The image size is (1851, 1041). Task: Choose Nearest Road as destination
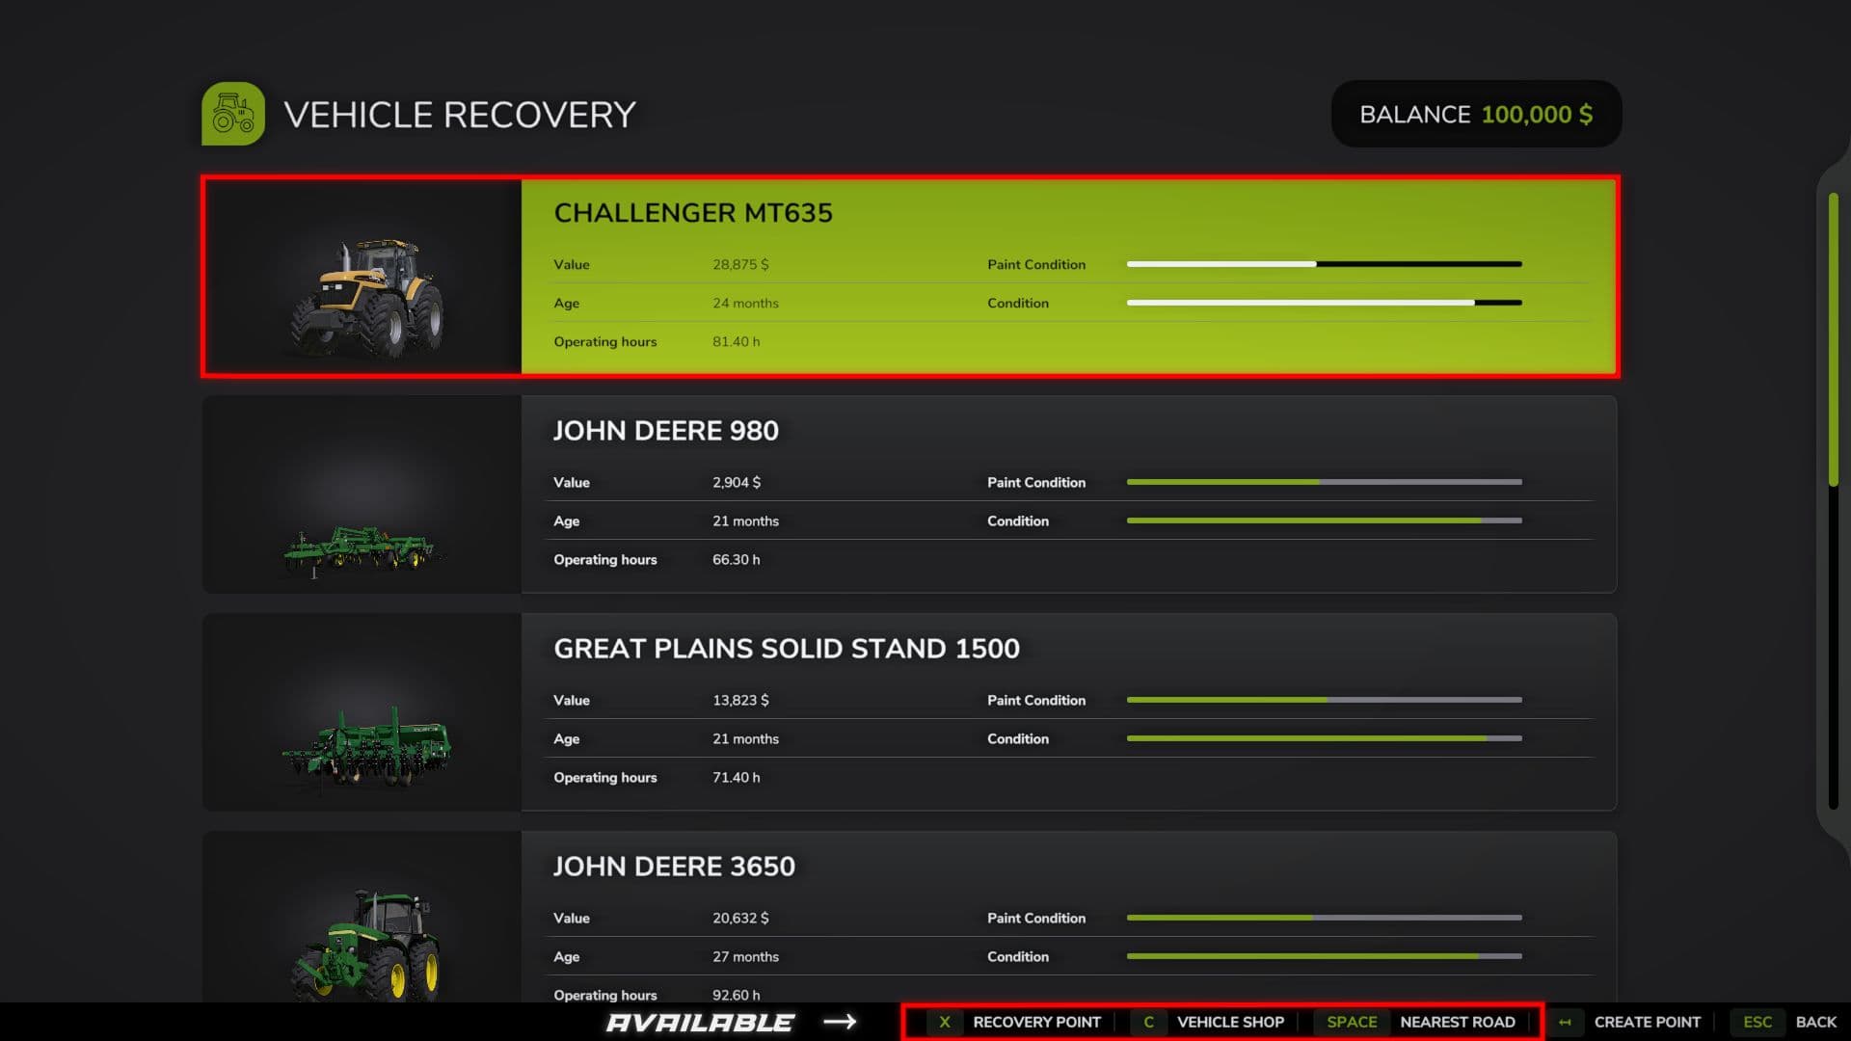(1458, 1022)
